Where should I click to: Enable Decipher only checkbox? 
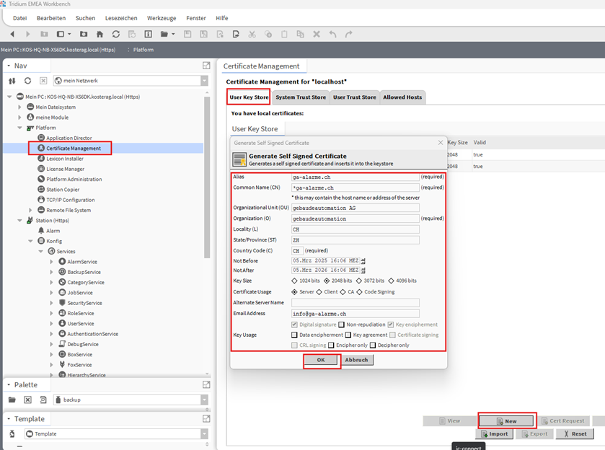point(373,345)
